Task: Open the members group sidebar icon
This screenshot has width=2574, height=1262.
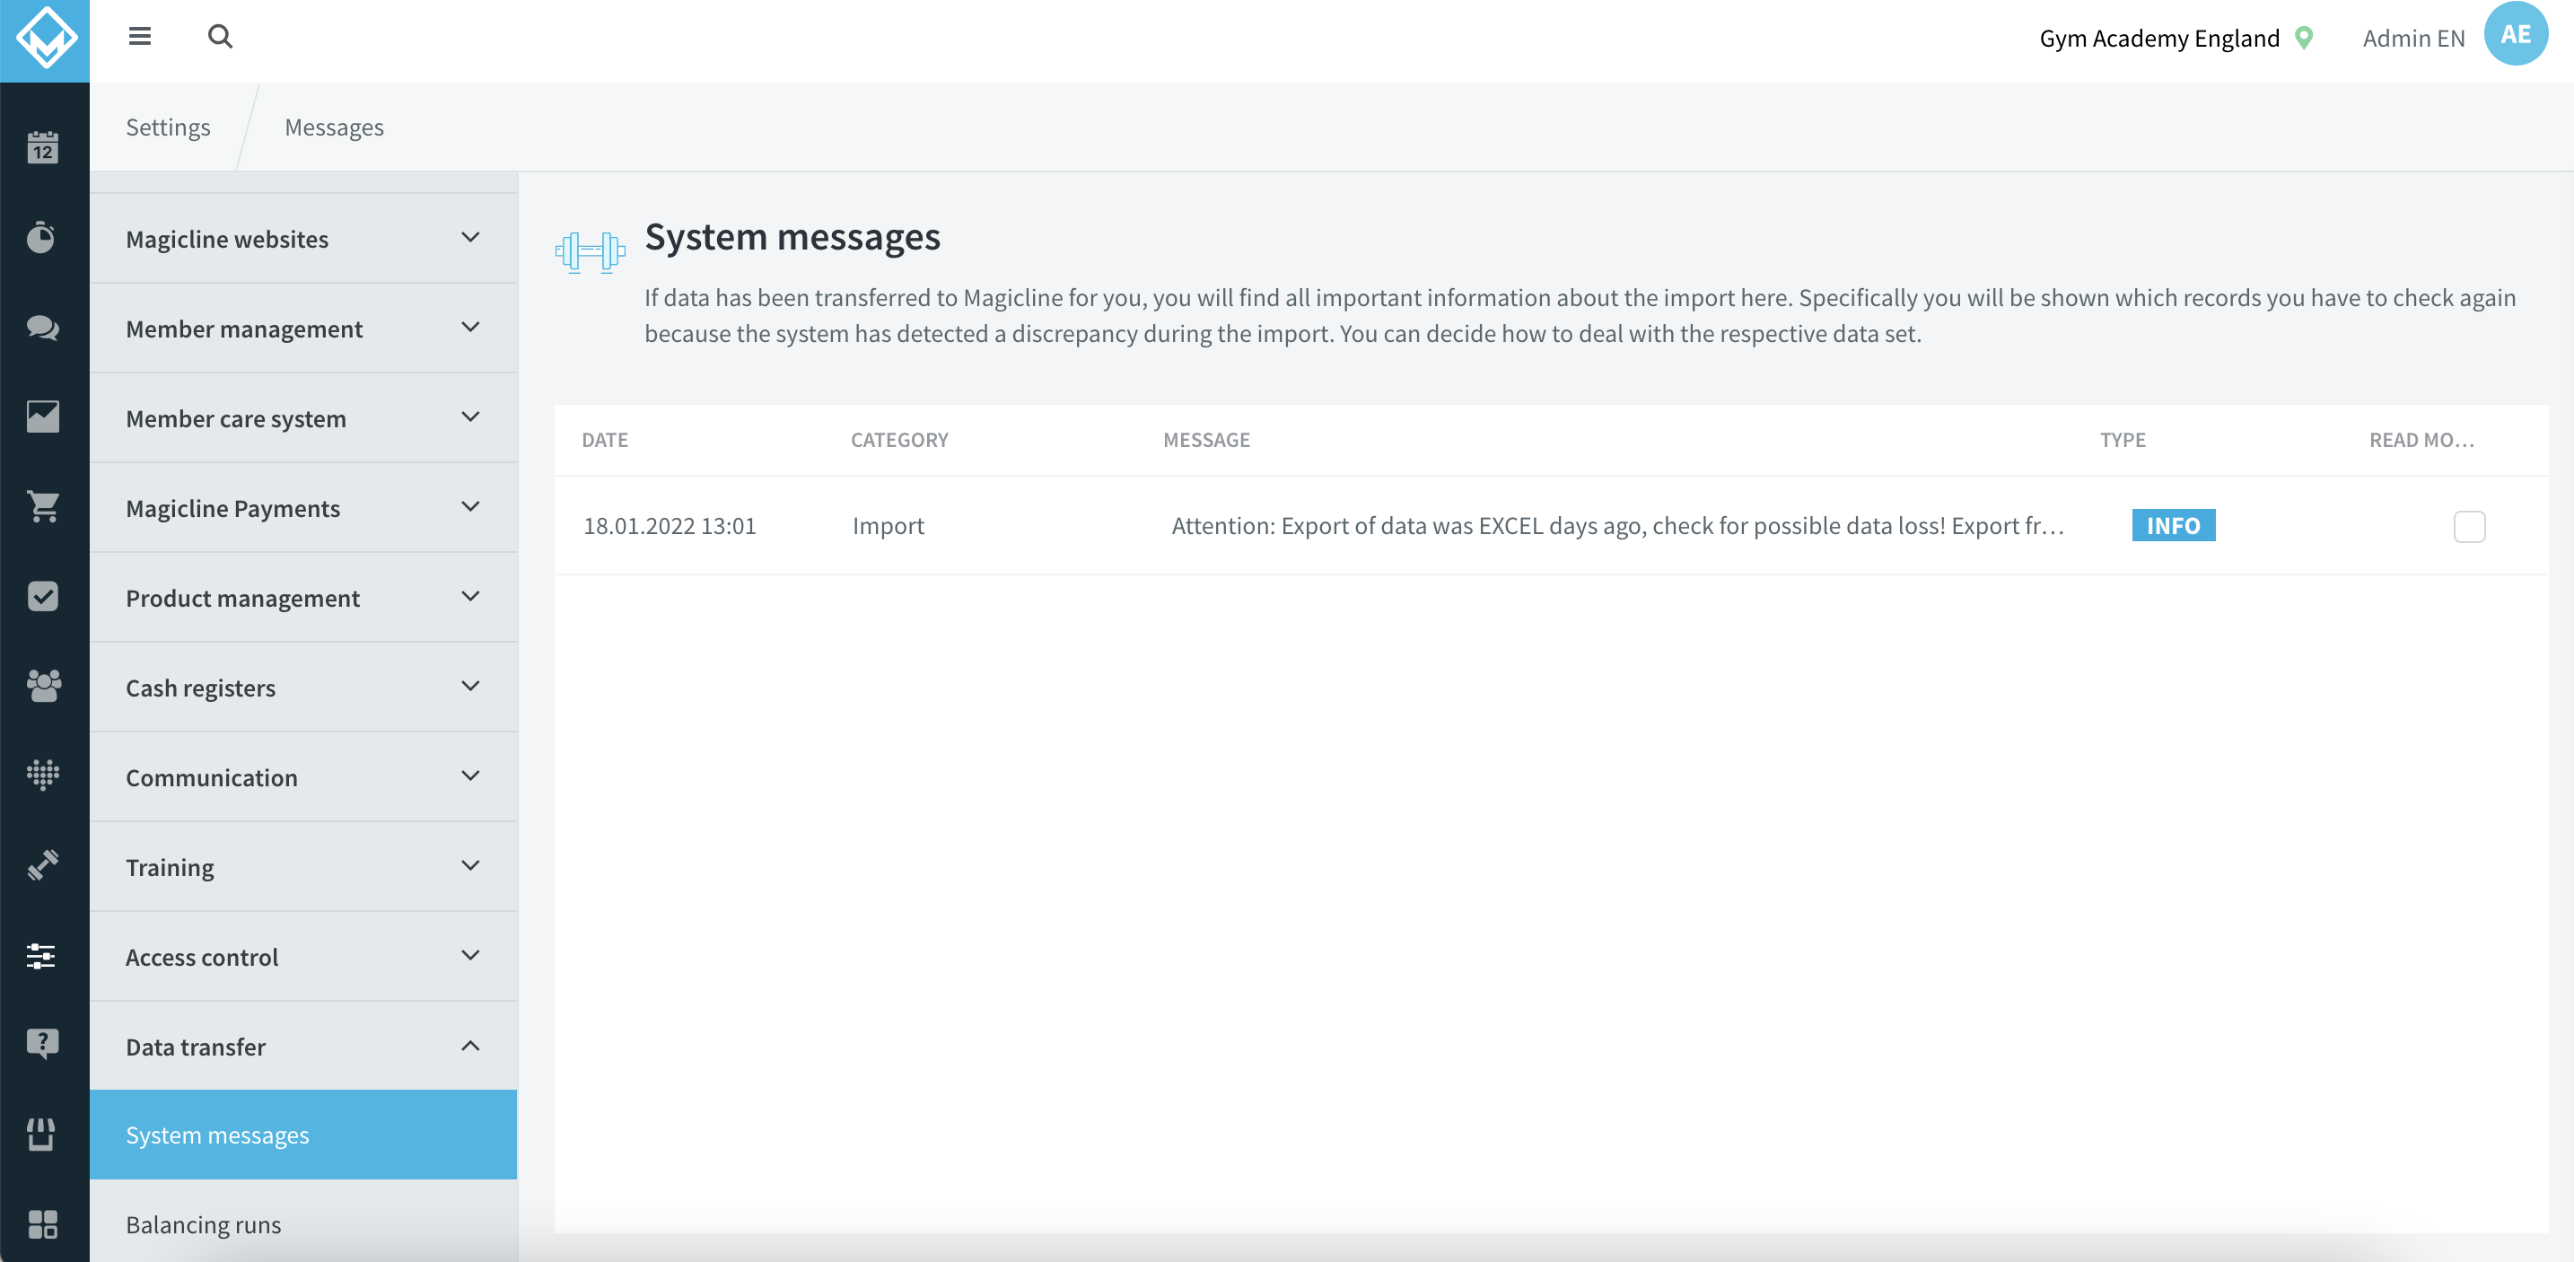Action: [x=43, y=686]
